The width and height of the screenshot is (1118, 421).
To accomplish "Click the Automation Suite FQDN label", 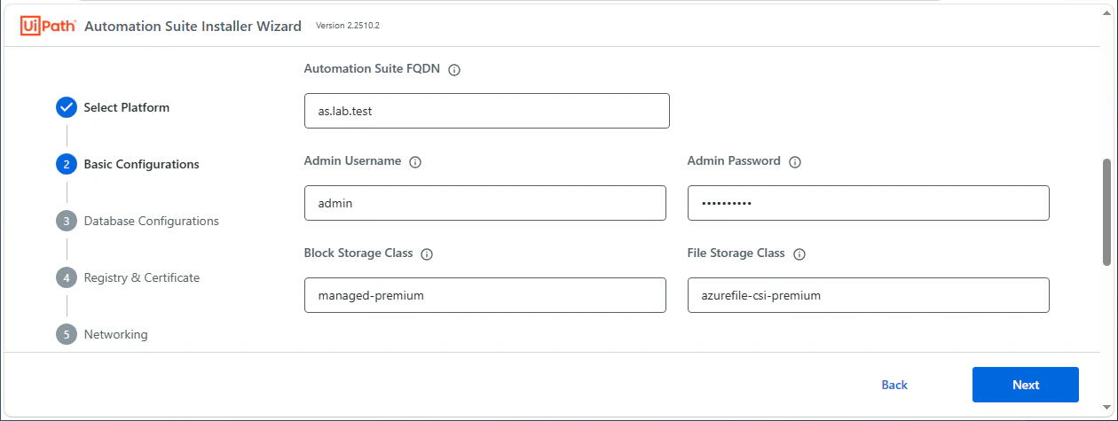I will [x=372, y=69].
